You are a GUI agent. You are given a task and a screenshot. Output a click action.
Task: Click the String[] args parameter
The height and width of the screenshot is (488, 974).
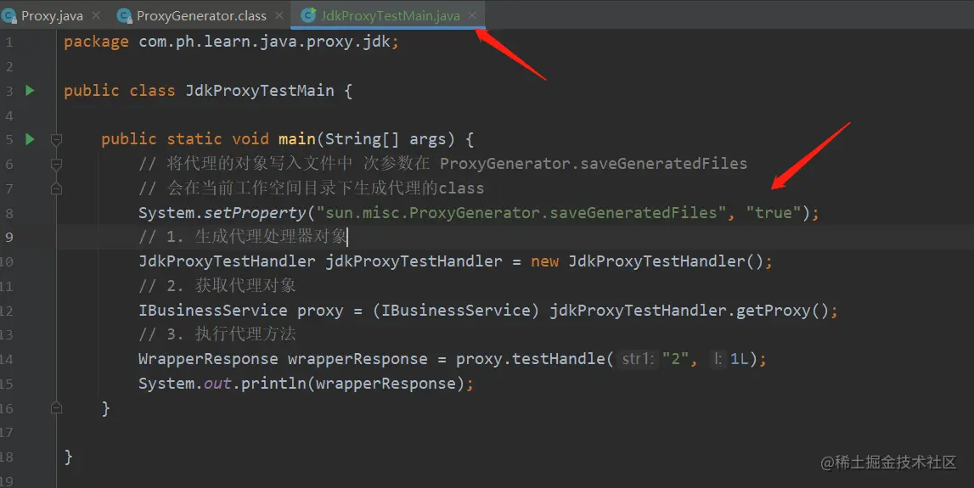(x=390, y=139)
